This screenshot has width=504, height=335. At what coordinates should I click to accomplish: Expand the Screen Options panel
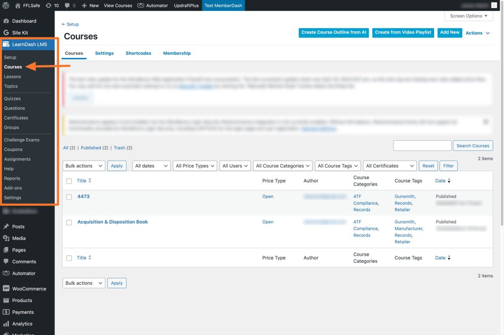click(x=469, y=16)
